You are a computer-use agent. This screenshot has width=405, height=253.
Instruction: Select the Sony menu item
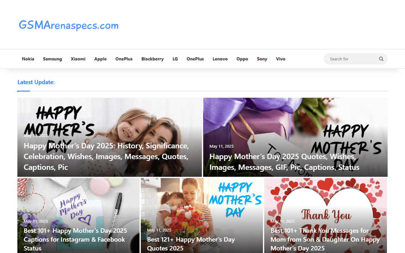262,59
